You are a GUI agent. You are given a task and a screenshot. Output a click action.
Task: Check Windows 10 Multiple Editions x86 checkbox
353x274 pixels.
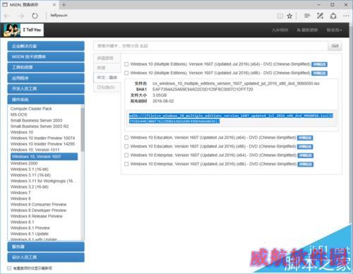(126, 73)
